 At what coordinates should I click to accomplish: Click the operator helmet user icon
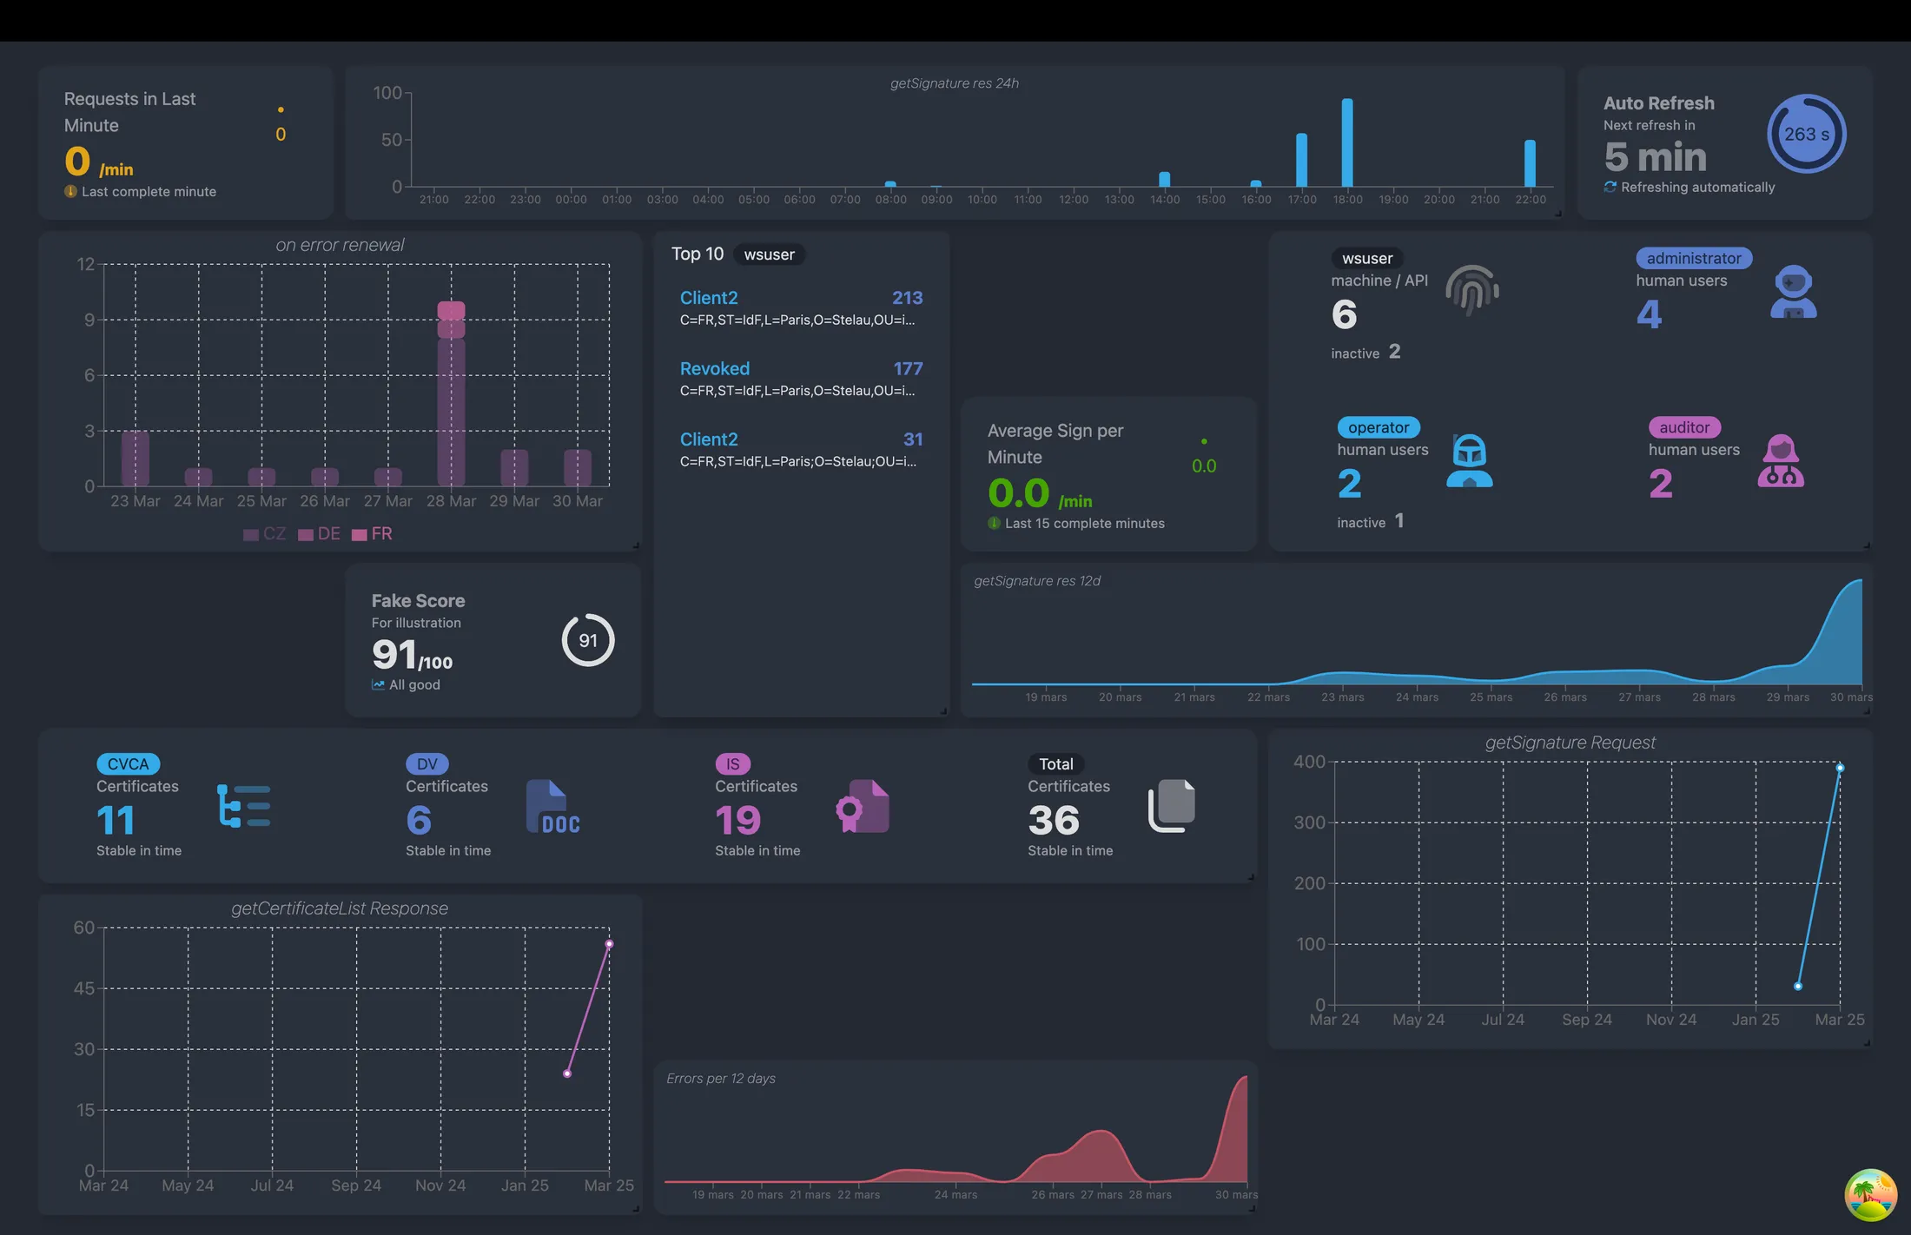[1470, 460]
